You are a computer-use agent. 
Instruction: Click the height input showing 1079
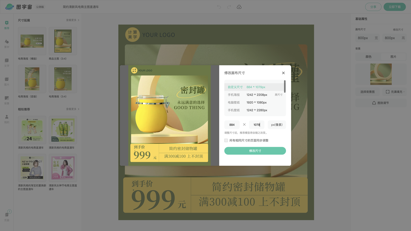[257, 125]
